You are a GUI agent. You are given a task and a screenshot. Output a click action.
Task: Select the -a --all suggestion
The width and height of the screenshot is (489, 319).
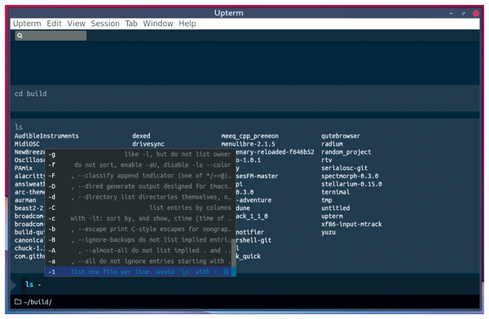tap(140, 261)
